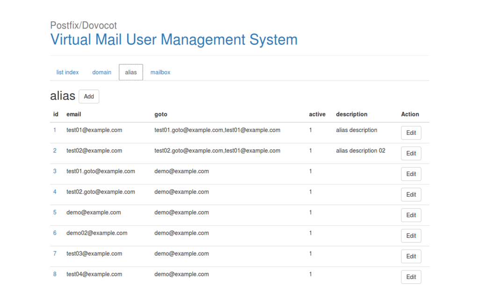Select email cell test02@example.com
This screenshot has width=479, height=302.
click(x=94, y=151)
